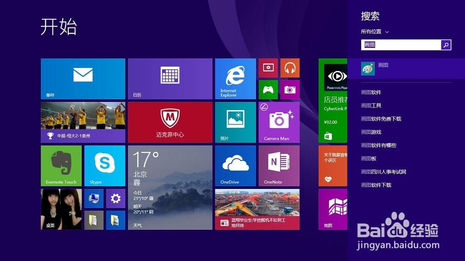
Task: Open the Store CyberLink Power Media Player tile
Action: pyautogui.click(x=333, y=101)
